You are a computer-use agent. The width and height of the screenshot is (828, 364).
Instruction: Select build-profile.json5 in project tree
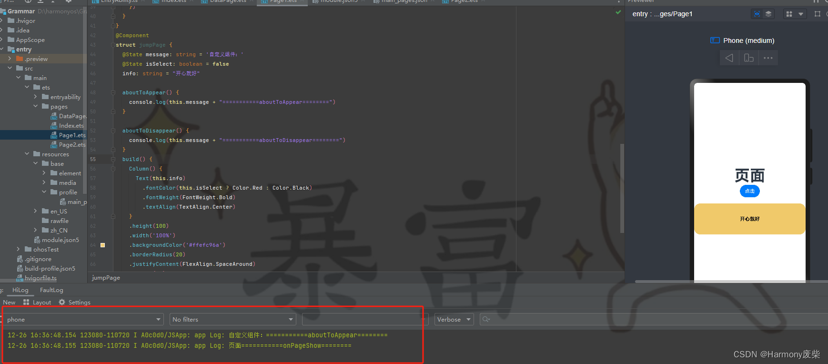[46, 269]
